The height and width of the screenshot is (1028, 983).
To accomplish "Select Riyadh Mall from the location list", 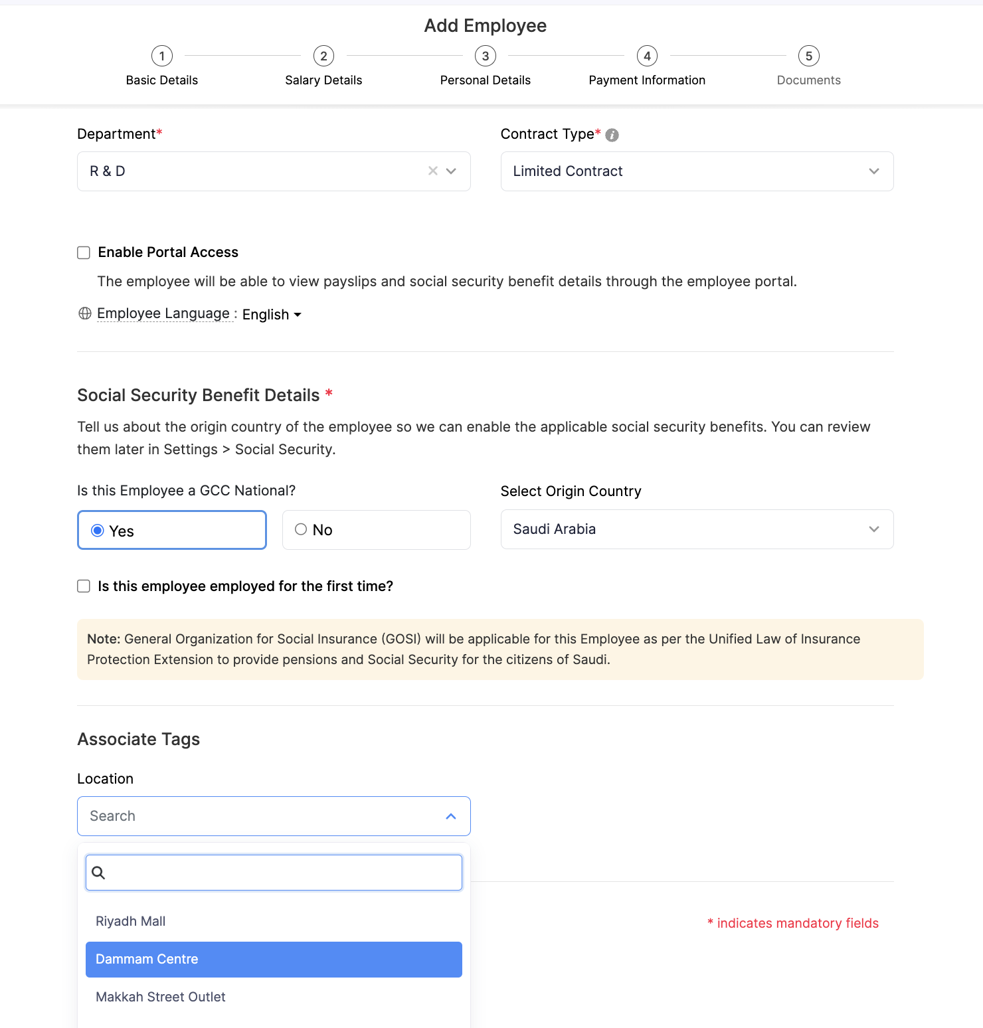I will [x=130, y=921].
